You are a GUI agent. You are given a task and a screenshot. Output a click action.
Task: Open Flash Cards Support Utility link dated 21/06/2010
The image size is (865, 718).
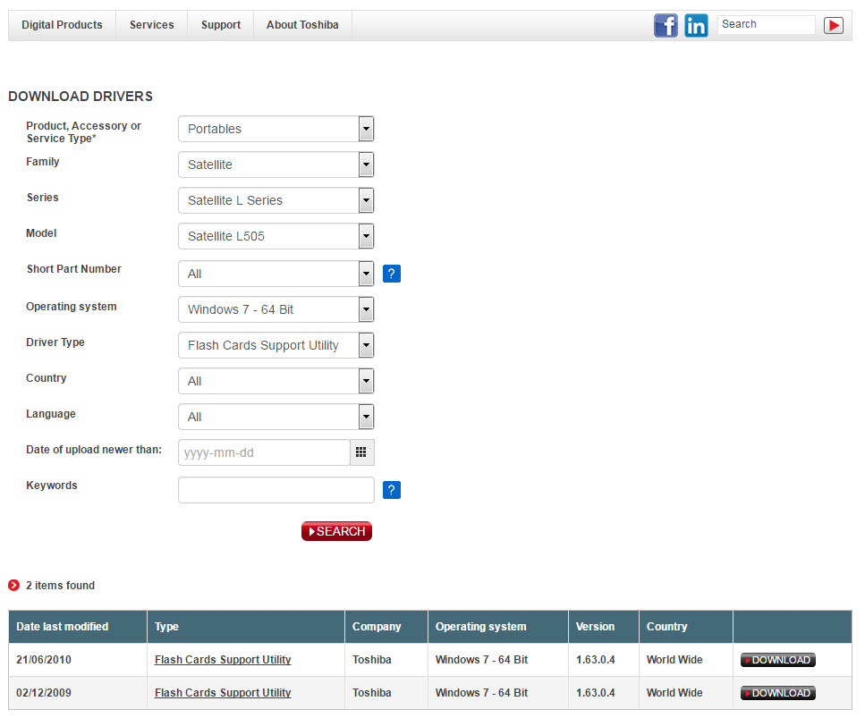(x=223, y=660)
